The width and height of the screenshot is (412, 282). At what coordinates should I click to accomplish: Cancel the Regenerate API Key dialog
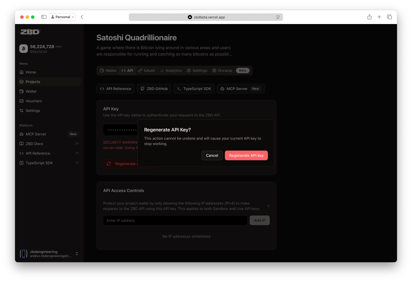coord(212,155)
